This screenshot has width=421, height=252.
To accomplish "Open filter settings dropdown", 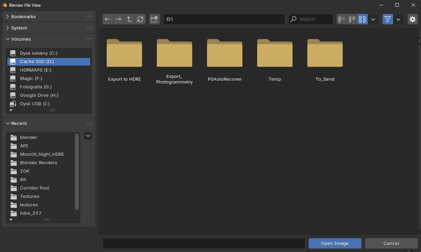I will pos(399,19).
